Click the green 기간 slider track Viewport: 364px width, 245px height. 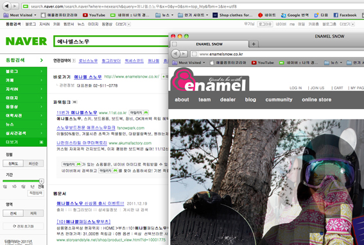[x=21, y=181]
